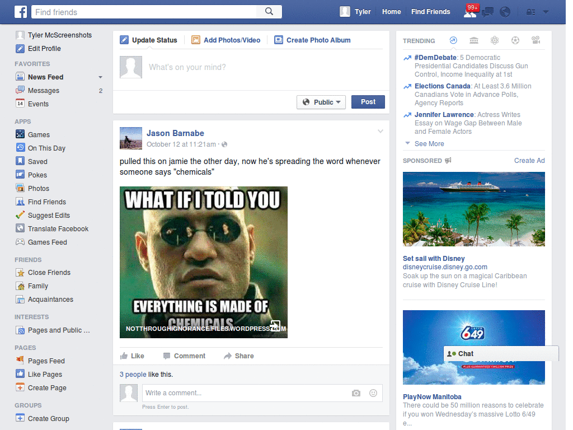Open Jason Barnabe's profile name link
The width and height of the screenshot is (573, 430).
(x=175, y=133)
